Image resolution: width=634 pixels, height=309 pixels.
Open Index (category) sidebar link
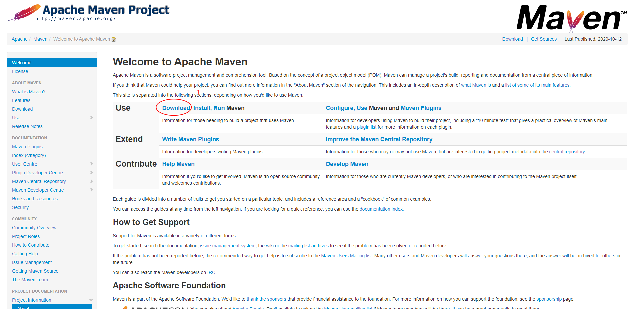pos(29,155)
